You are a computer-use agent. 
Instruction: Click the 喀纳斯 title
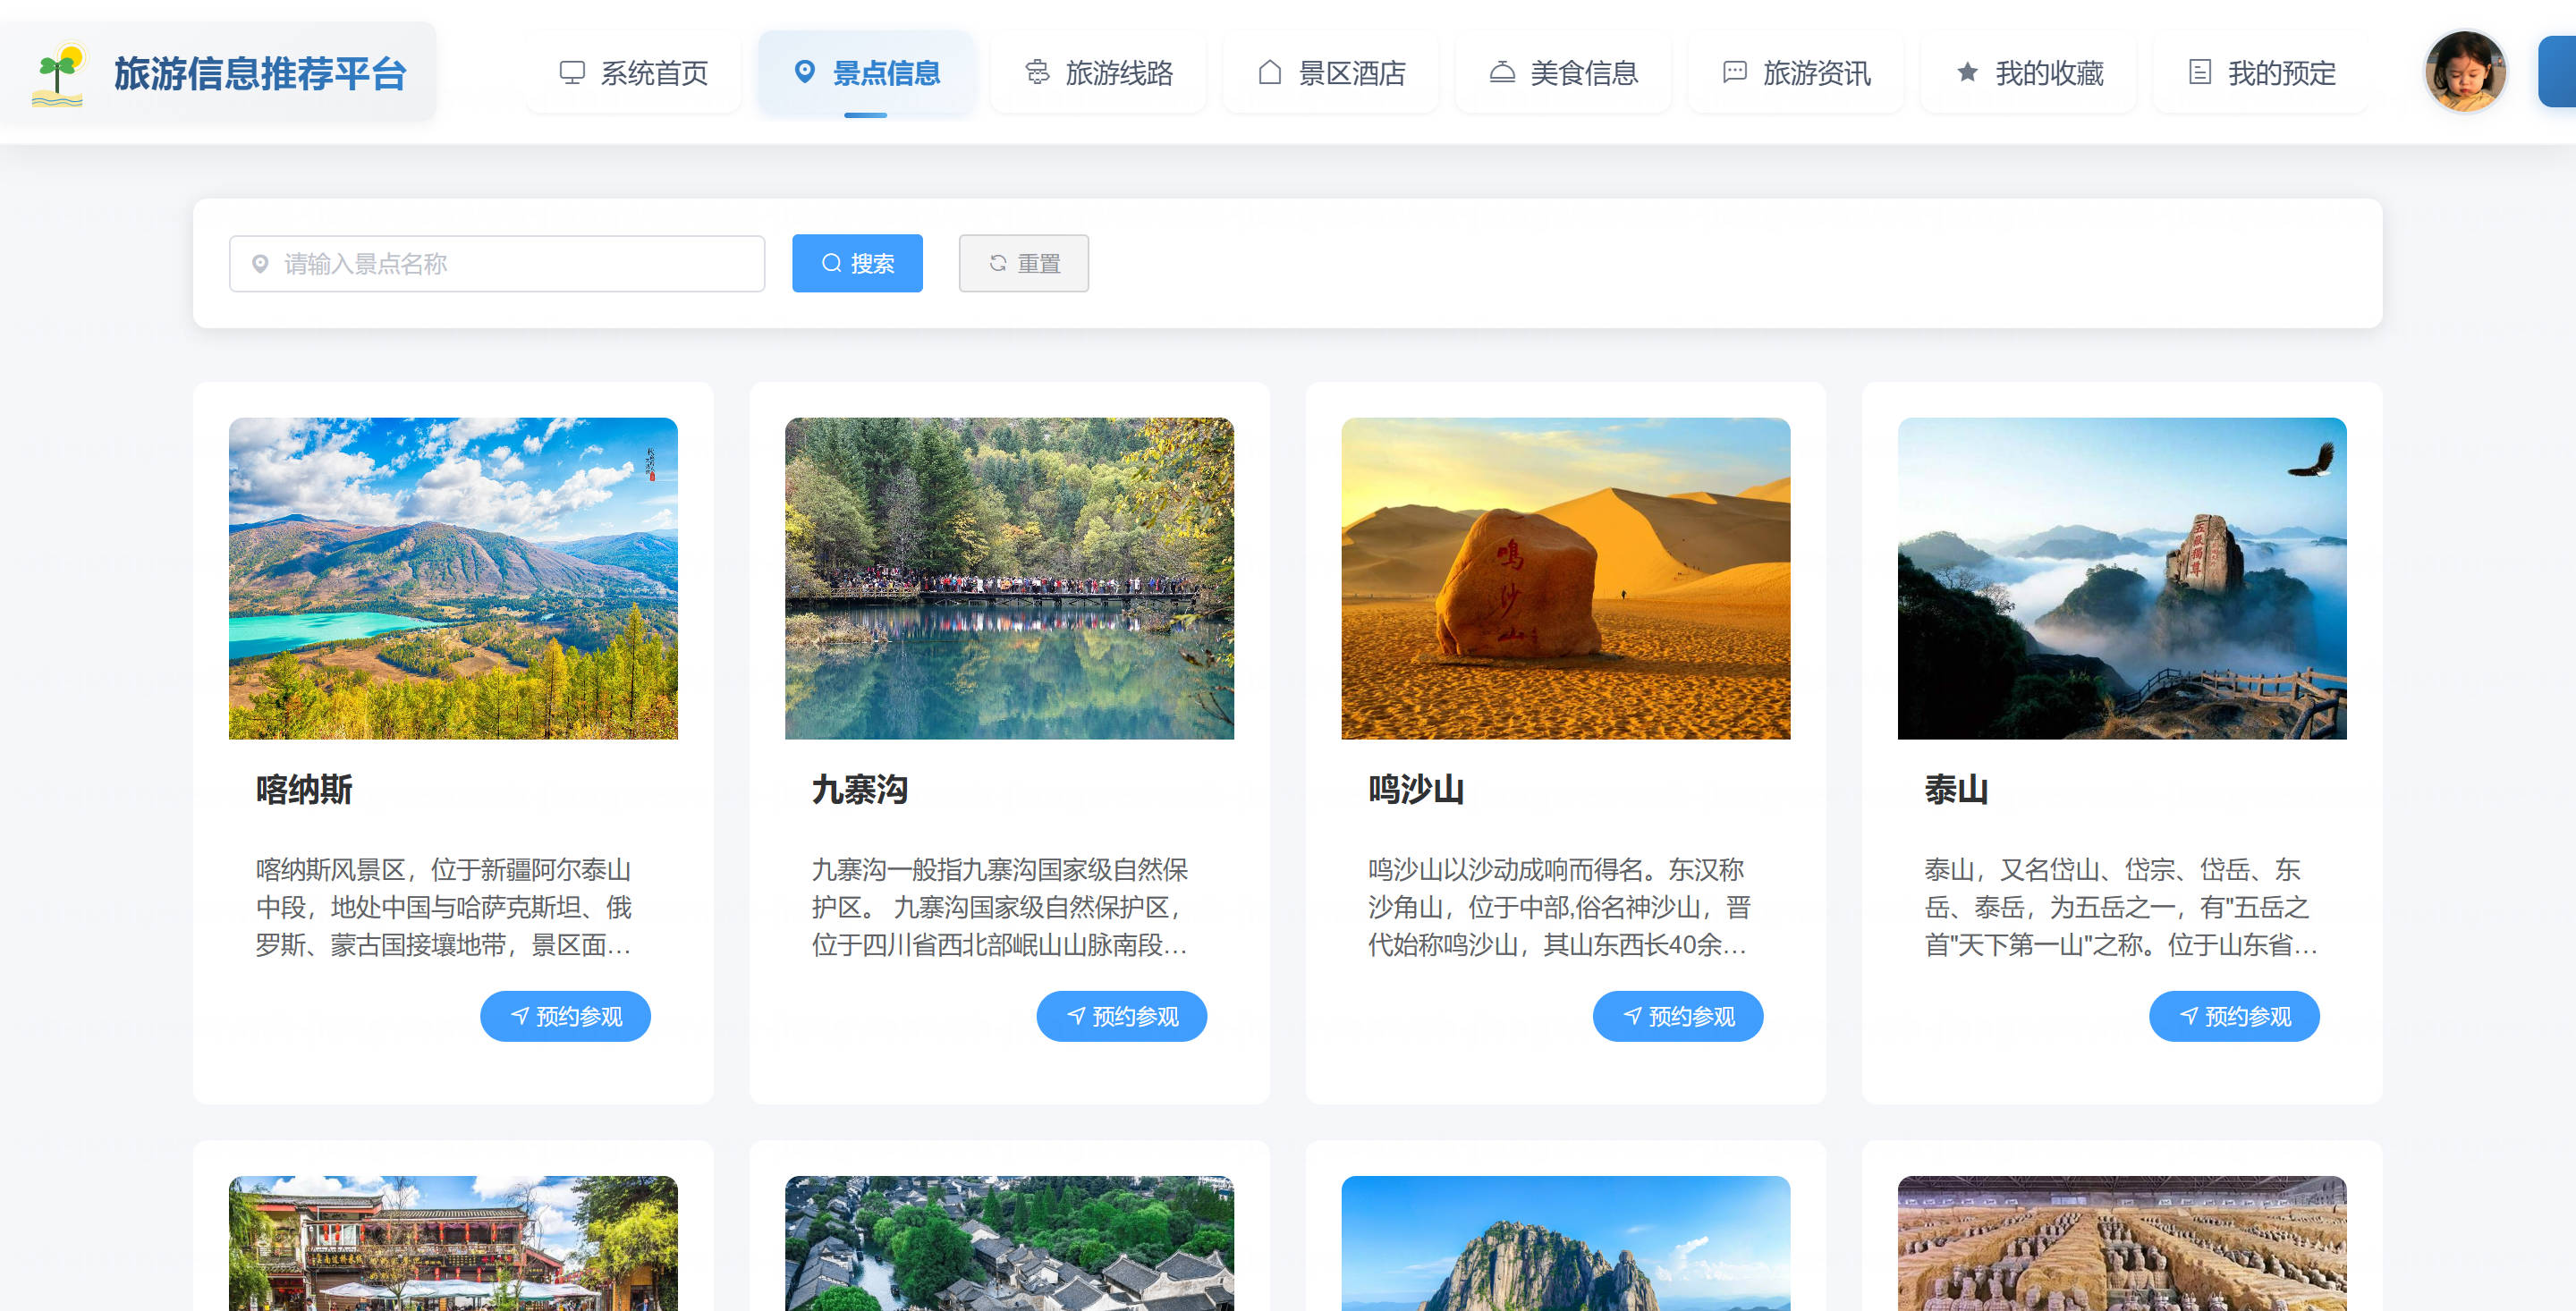pos(304,790)
